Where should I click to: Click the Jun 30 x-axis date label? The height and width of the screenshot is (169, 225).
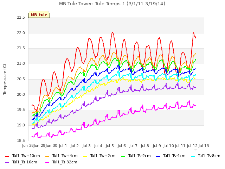(51, 146)
